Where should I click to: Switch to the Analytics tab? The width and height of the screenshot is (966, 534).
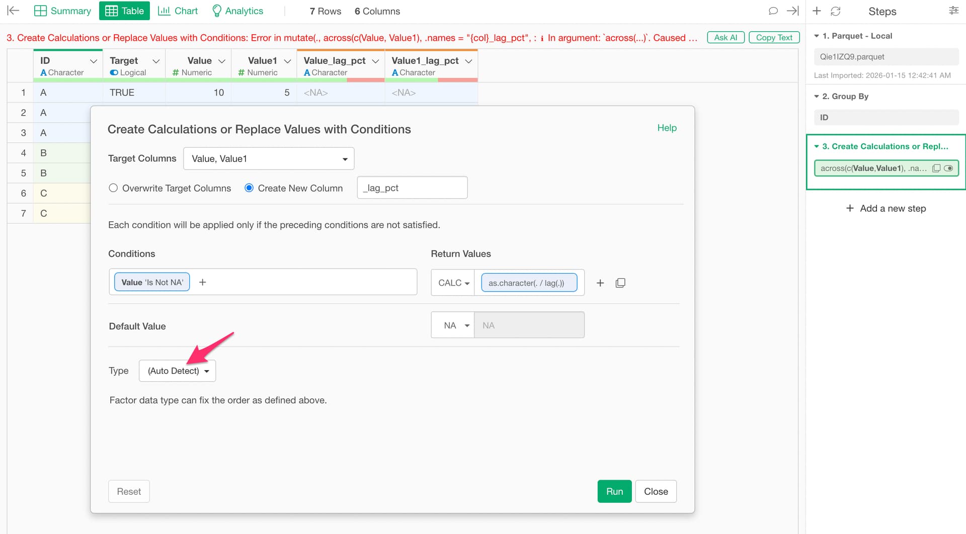click(x=237, y=11)
